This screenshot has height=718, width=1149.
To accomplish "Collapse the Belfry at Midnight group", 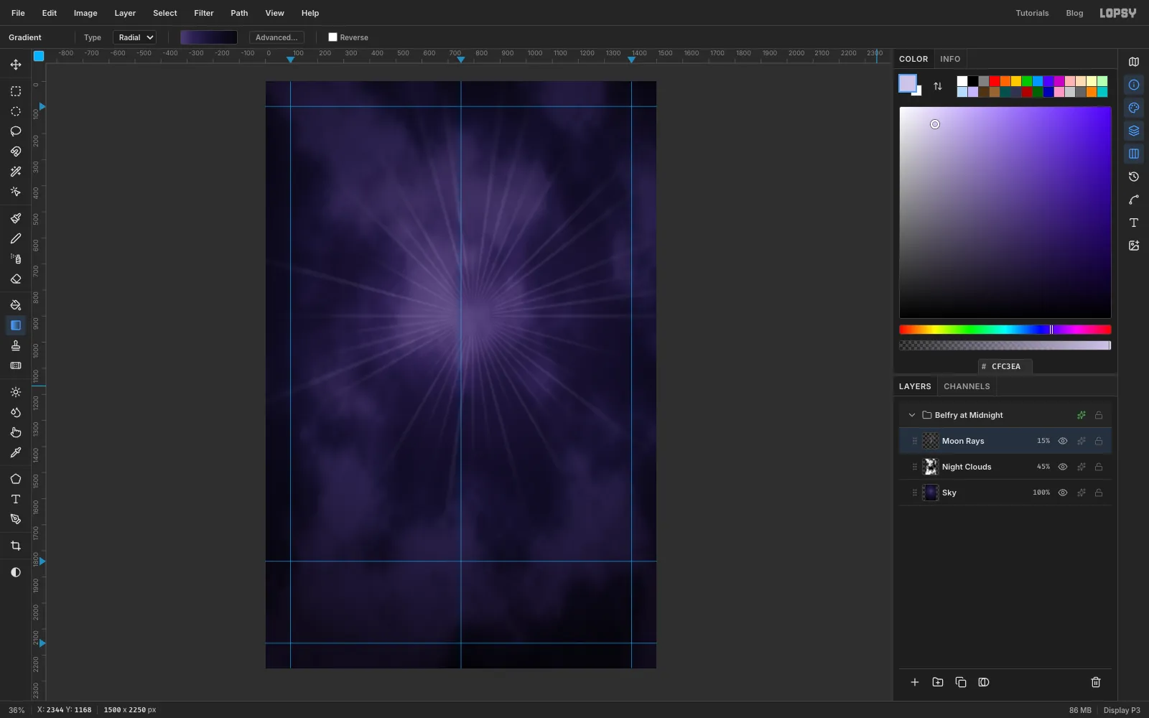I will pos(912,415).
